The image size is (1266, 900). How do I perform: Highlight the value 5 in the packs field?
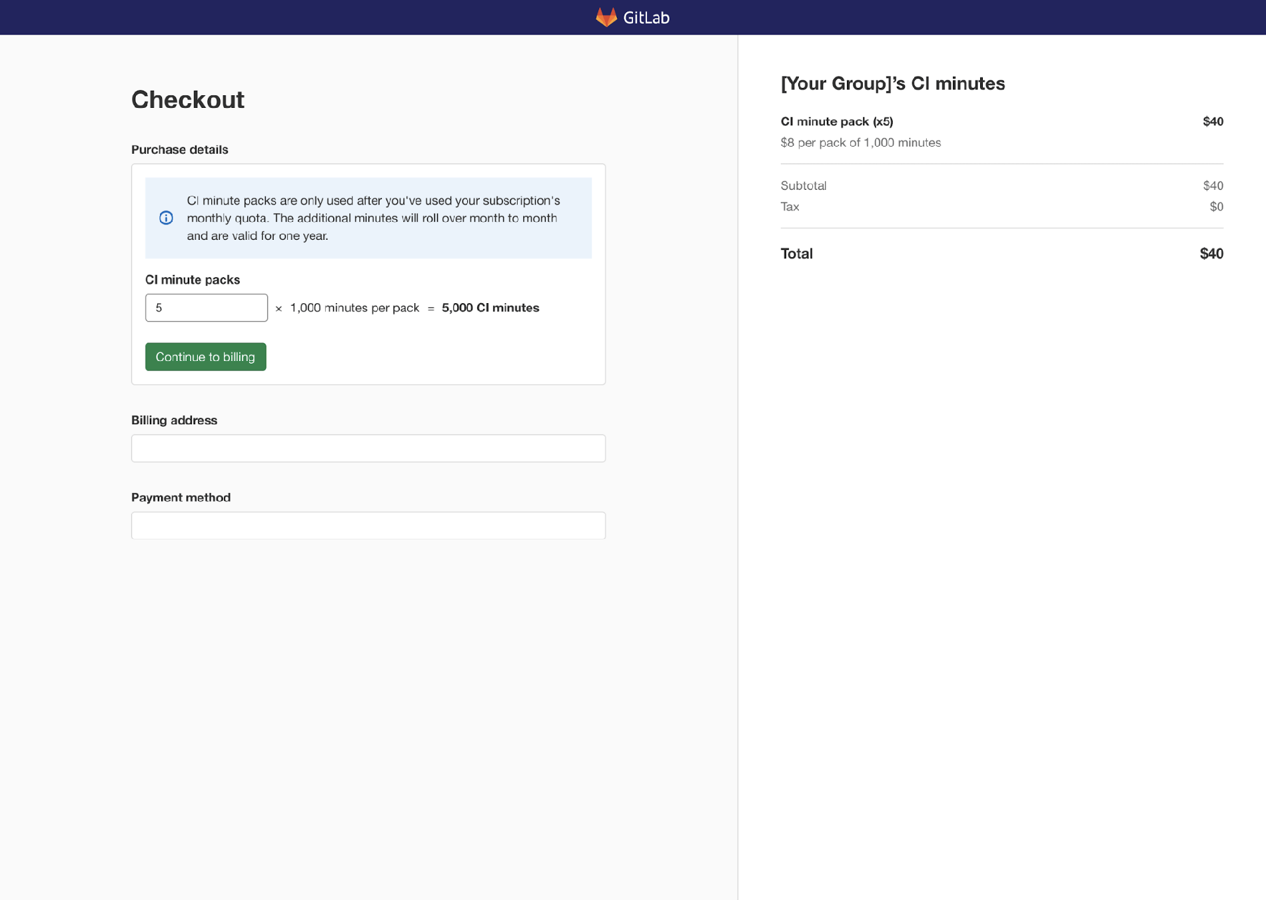(159, 307)
